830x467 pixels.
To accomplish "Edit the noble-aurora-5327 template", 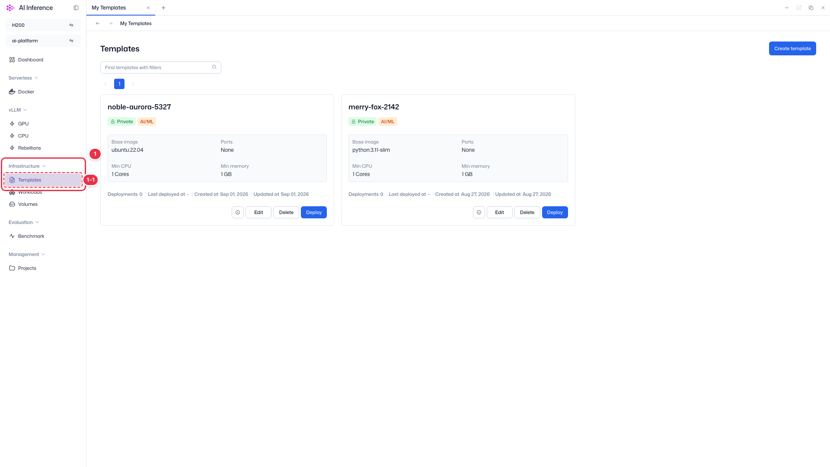I will click(x=259, y=212).
